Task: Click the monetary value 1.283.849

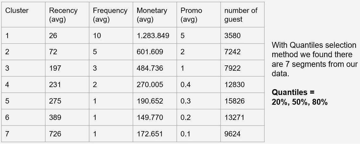Action: [153, 36]
